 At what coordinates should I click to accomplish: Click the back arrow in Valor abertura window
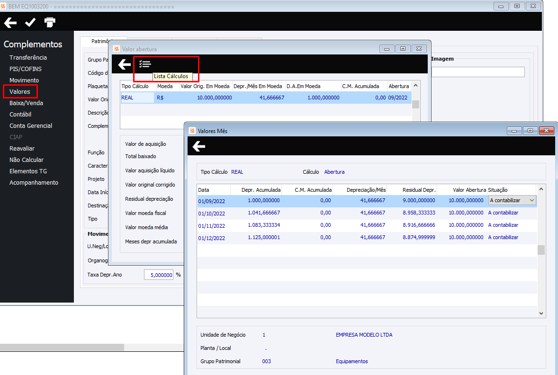(x=125, y=64)
